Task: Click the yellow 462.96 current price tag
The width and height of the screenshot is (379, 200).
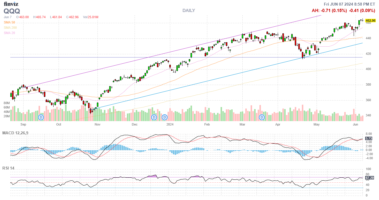Action: click(x=370, y=21)
